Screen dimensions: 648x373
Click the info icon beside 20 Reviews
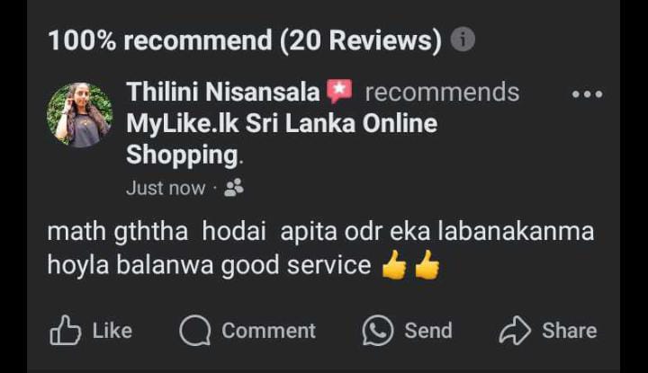click(x=463, y=40)
